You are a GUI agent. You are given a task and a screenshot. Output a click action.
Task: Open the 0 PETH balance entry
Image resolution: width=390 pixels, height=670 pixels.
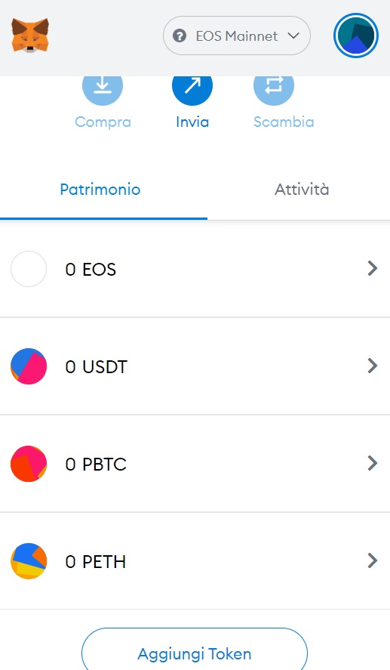pos(195,561)
